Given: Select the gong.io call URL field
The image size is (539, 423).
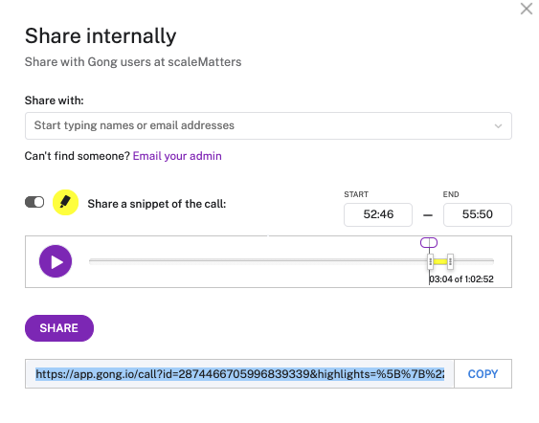Looking at the screenshot, I should coord(239,374).
